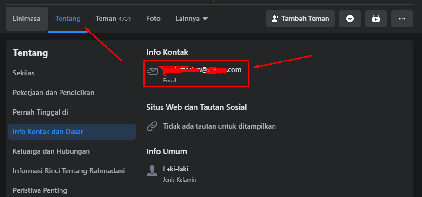The width and height of the screenshot is (422, 197).
Task: Click 'Tidak ada tautan untuk ditampilkan' text
Action: coord(219,126)
